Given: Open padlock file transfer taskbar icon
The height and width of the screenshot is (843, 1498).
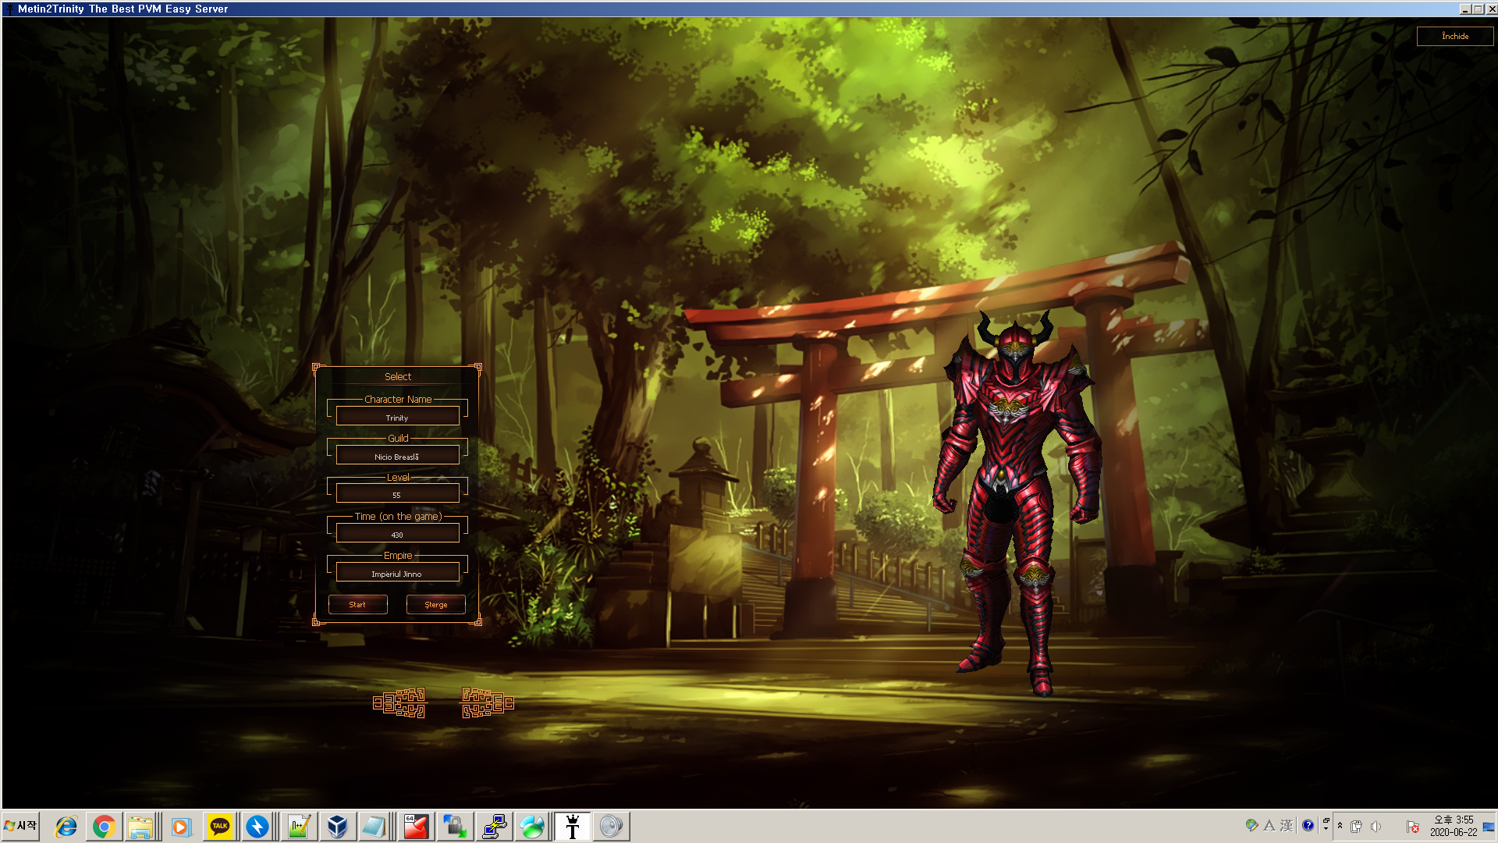Looking at the screenshot, I should point(455,827).
